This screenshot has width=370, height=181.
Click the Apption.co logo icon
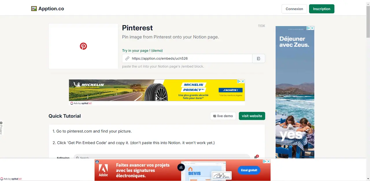point(34,9)
